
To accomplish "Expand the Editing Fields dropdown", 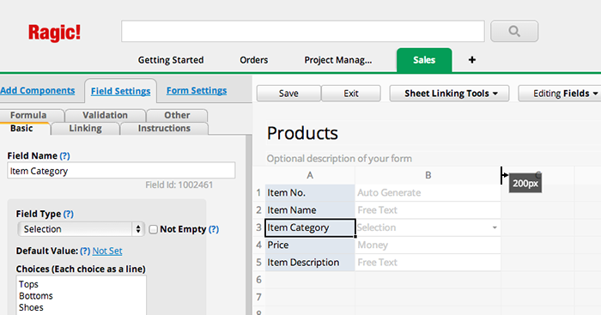I will [x=562, y=94].
